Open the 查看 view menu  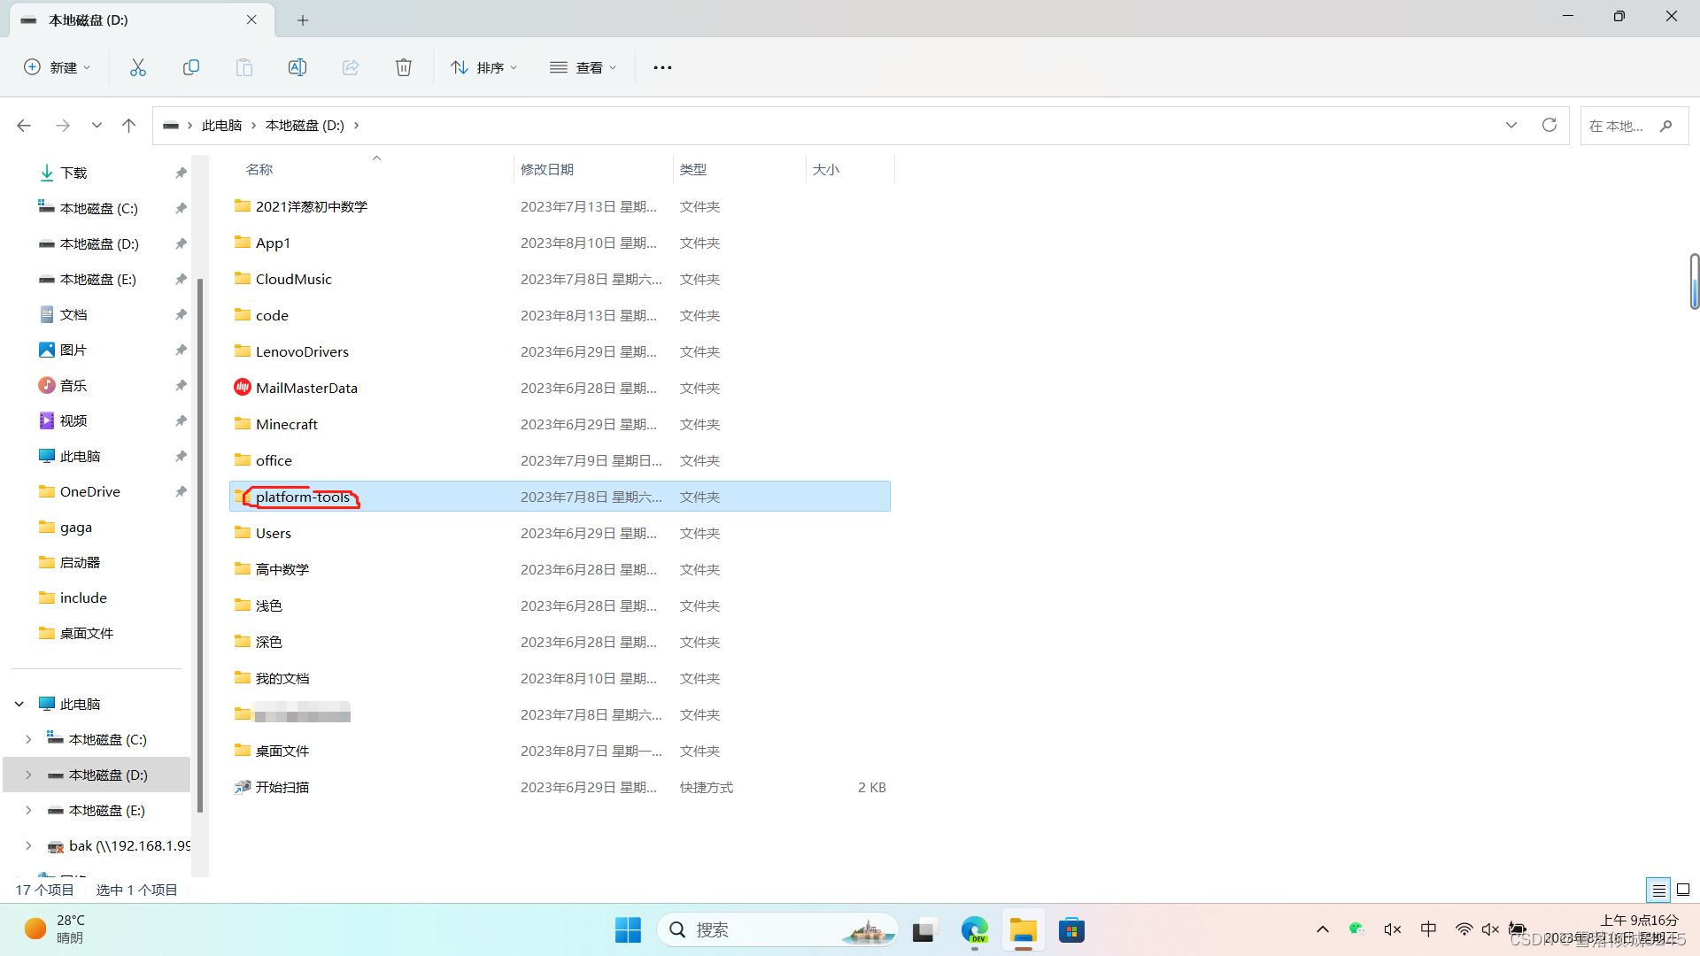pos(583,67)
